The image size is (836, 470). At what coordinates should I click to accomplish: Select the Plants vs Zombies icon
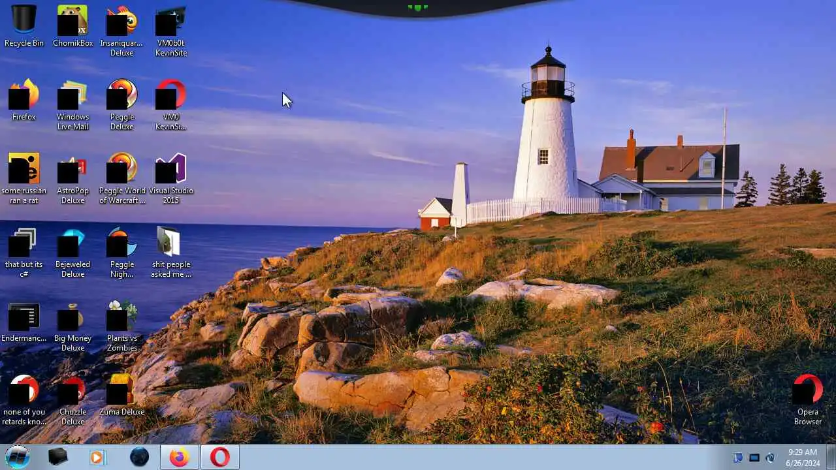tap(121, 326)
